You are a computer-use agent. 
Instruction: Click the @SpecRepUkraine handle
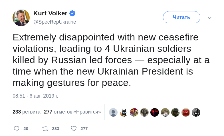tap(55, 22)
